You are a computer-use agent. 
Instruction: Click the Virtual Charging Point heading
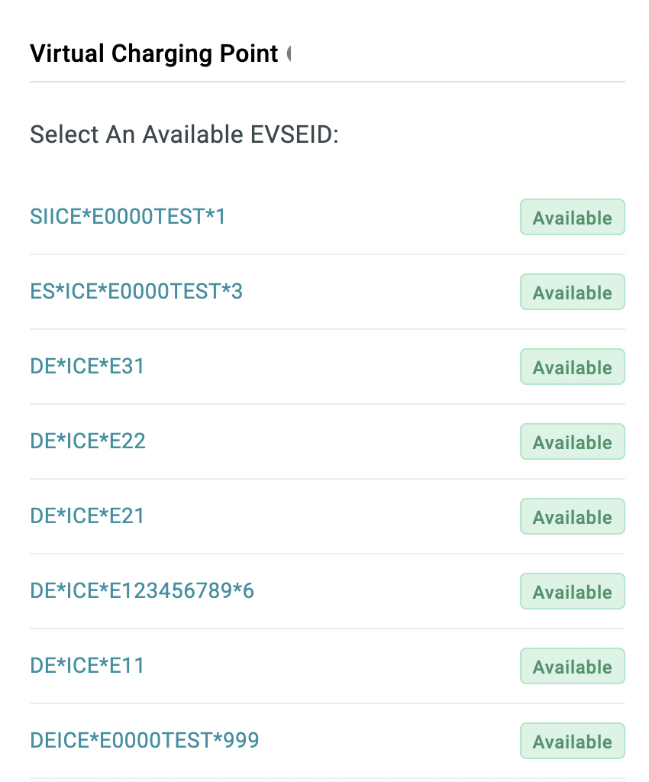(154, 54)
